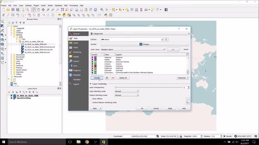This screenshot has width=259, height=145.
Task: Click the Refresh icon in Browser Panel
Action: (x=13, y=23)
